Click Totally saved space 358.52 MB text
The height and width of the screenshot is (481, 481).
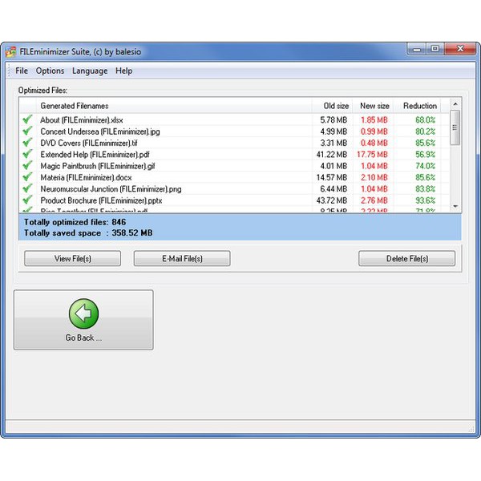(88, 233)
